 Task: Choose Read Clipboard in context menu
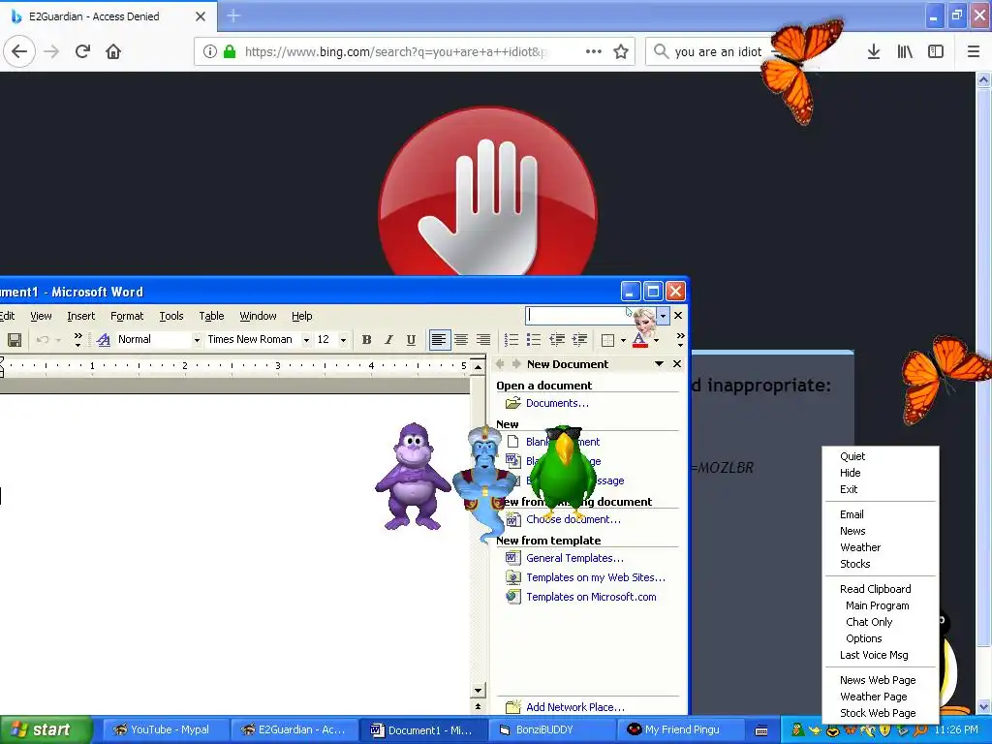click(x=875, y=589)
